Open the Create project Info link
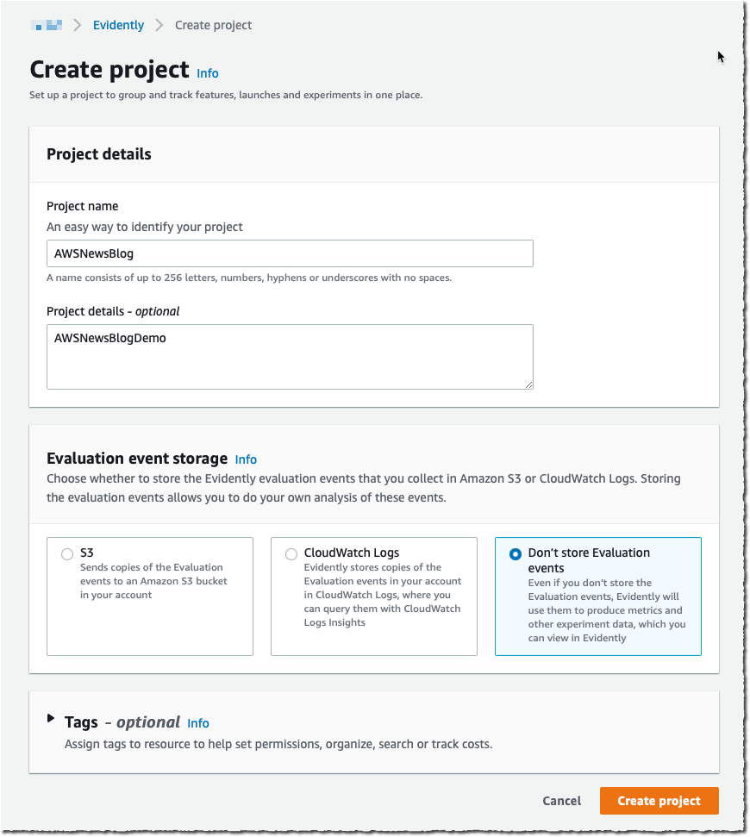Screen dimensions: 750x837 (x=207, y=74)
